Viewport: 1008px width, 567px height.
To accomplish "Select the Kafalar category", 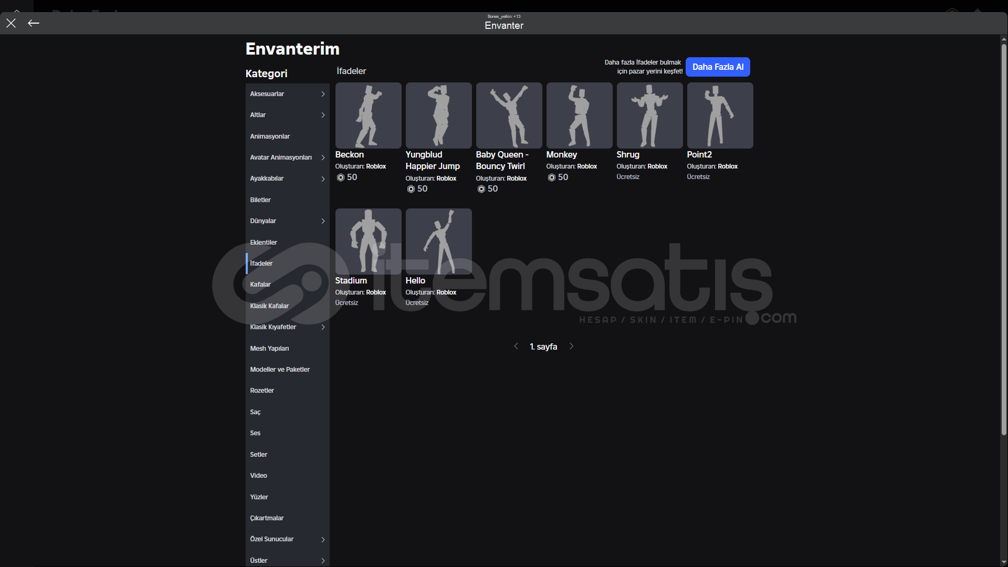I will [288, 285].
